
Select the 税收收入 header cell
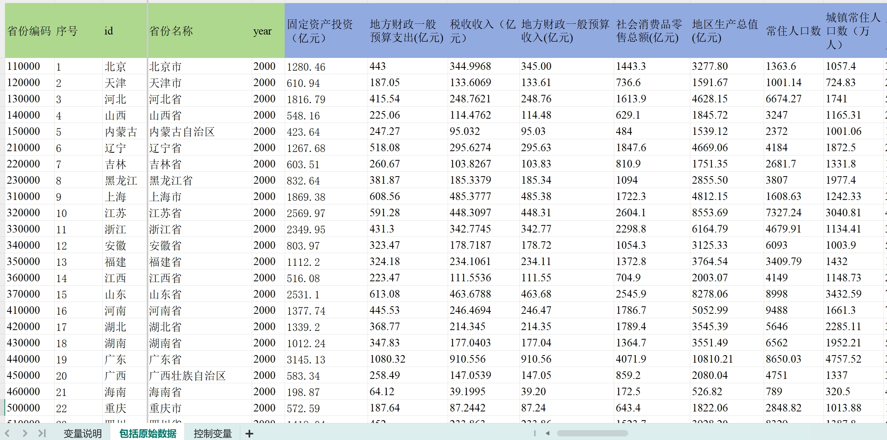pyautogui.click(x=483, y=31)
